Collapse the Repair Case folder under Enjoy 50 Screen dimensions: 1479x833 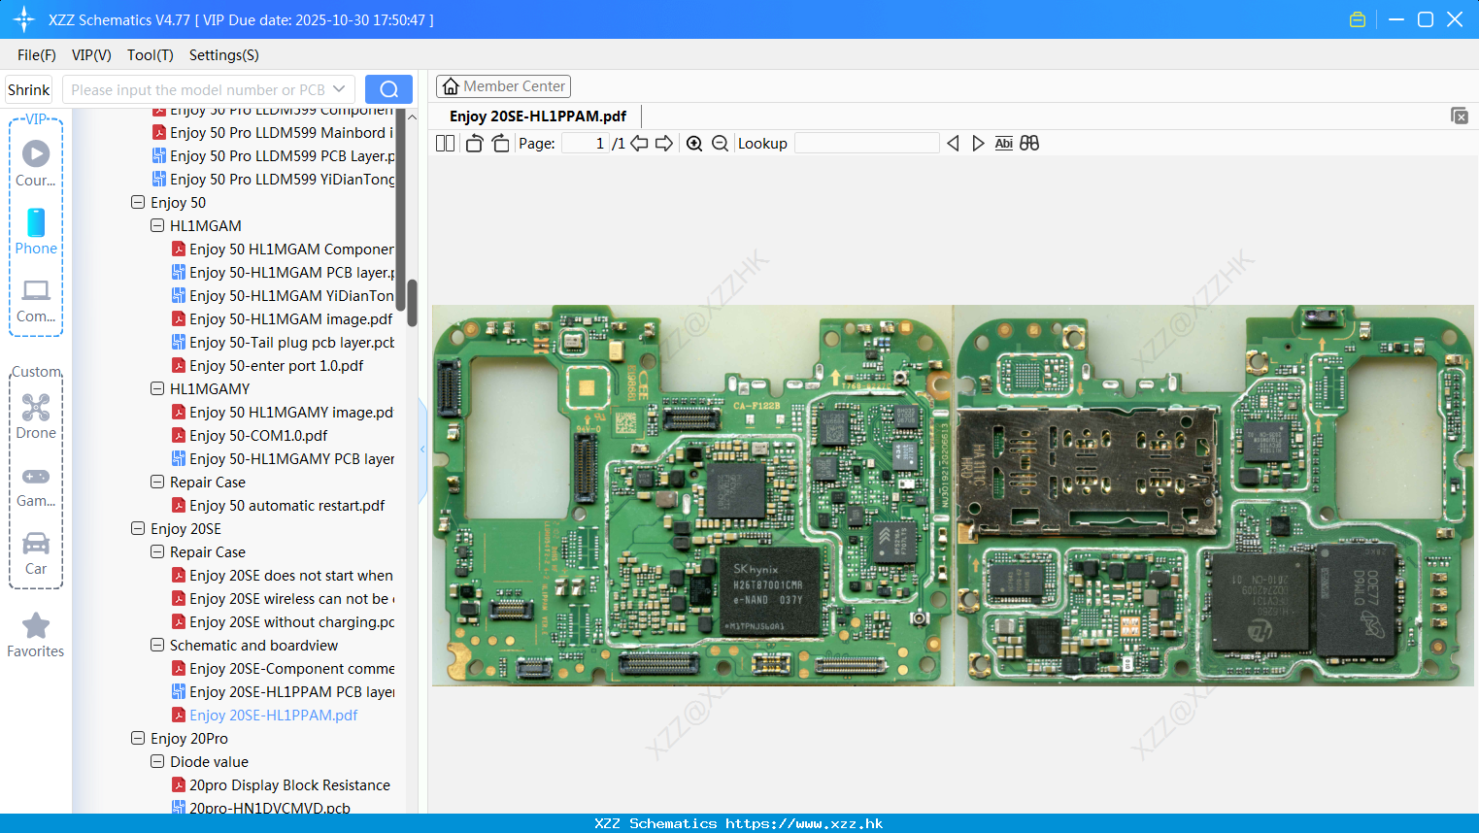coord(157,483)
